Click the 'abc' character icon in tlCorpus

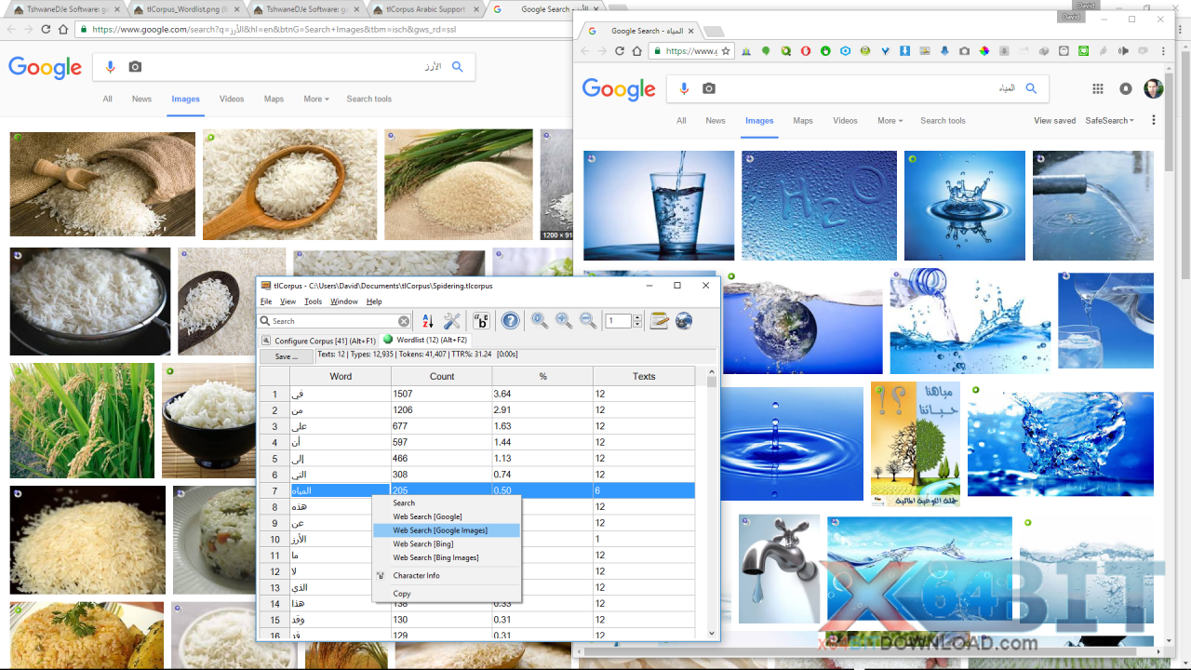click(482, 321)
